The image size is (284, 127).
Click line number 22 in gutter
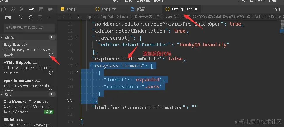coord(70,101)
